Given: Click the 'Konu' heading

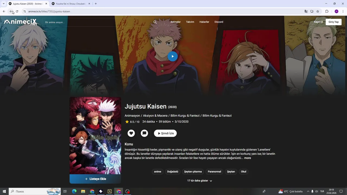Looking at the screenshot, I should (x=129, y=144).
